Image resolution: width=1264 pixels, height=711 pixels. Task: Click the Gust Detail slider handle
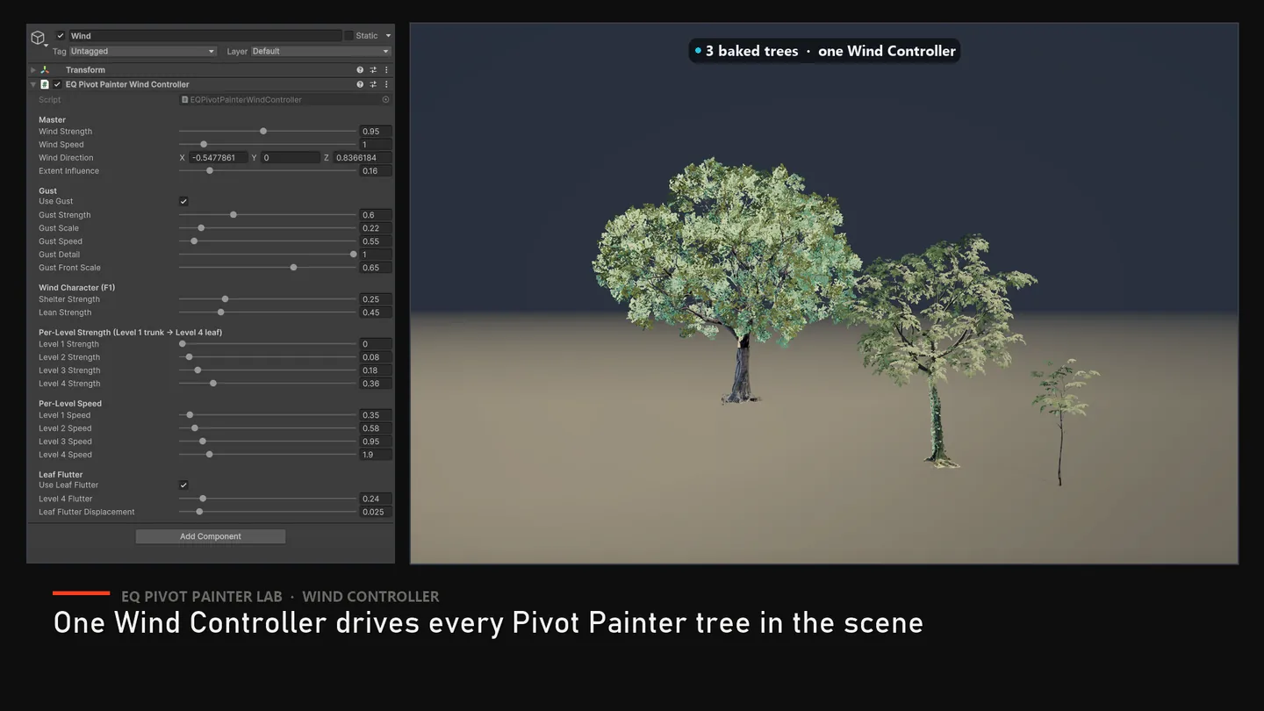[x=354, y=255]
